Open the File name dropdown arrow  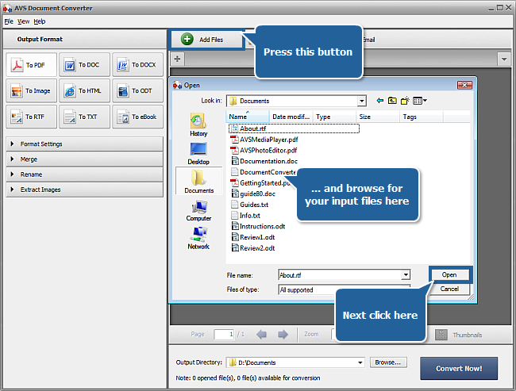point(406,275)
